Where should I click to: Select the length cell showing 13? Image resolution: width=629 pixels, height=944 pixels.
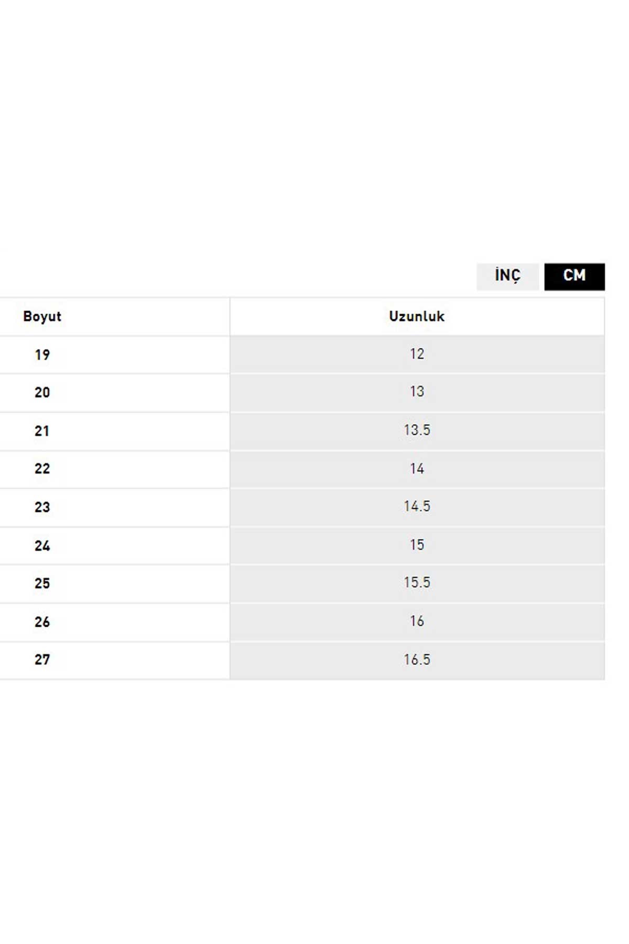pyautogui.click(x=417, y=392)
